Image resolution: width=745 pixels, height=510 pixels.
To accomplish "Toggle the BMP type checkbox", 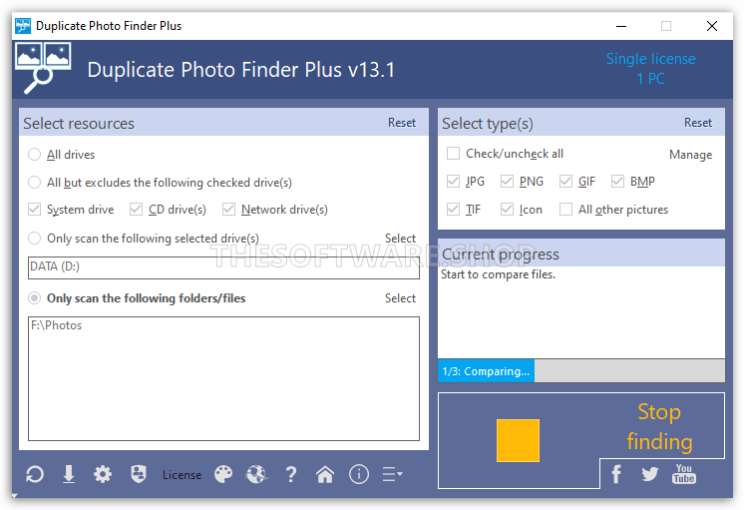I will [617, 181].
